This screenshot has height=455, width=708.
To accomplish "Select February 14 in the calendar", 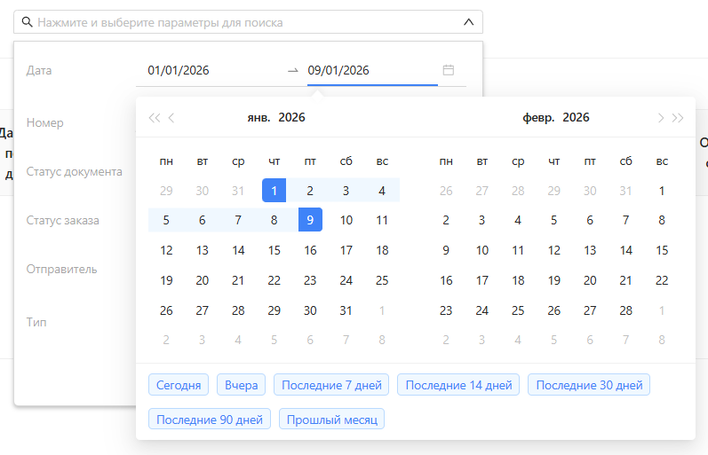I will tap(626, 250).
